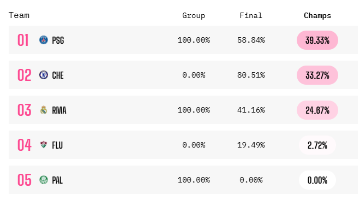Click the PSG club crest icon
Viewport: 360px width, 200px height.
click(x=44, y=40)
